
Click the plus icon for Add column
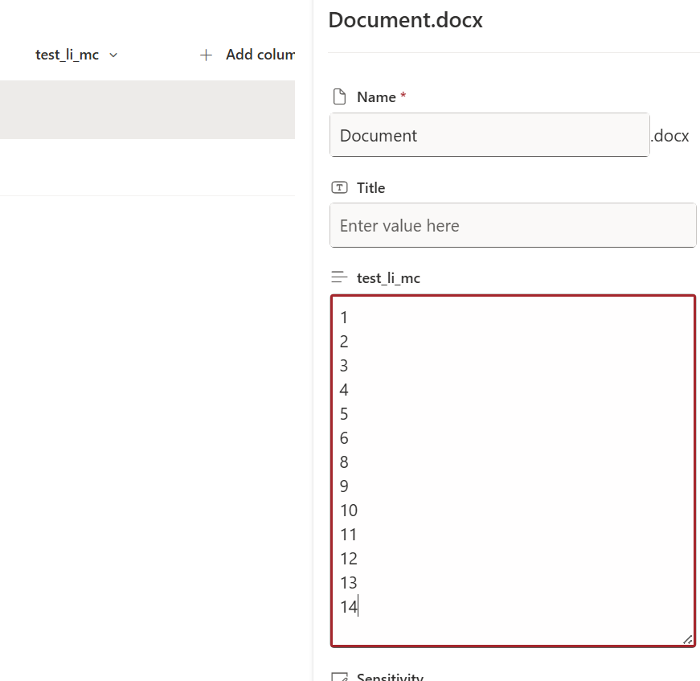[207, 55]
